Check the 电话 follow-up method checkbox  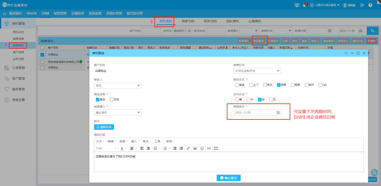tap(237, 85)
